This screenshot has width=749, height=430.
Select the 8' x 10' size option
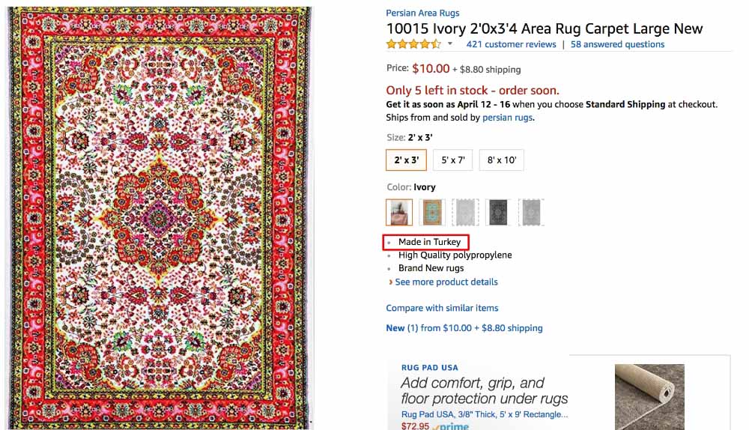point(501,160)
